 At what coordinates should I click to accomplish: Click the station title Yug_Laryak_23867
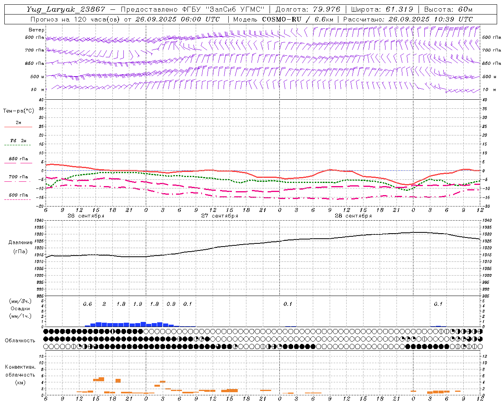(66, 9)
